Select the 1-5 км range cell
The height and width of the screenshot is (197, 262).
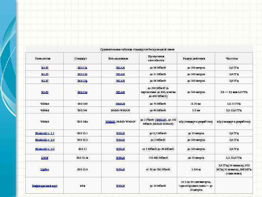pos(196,110)
